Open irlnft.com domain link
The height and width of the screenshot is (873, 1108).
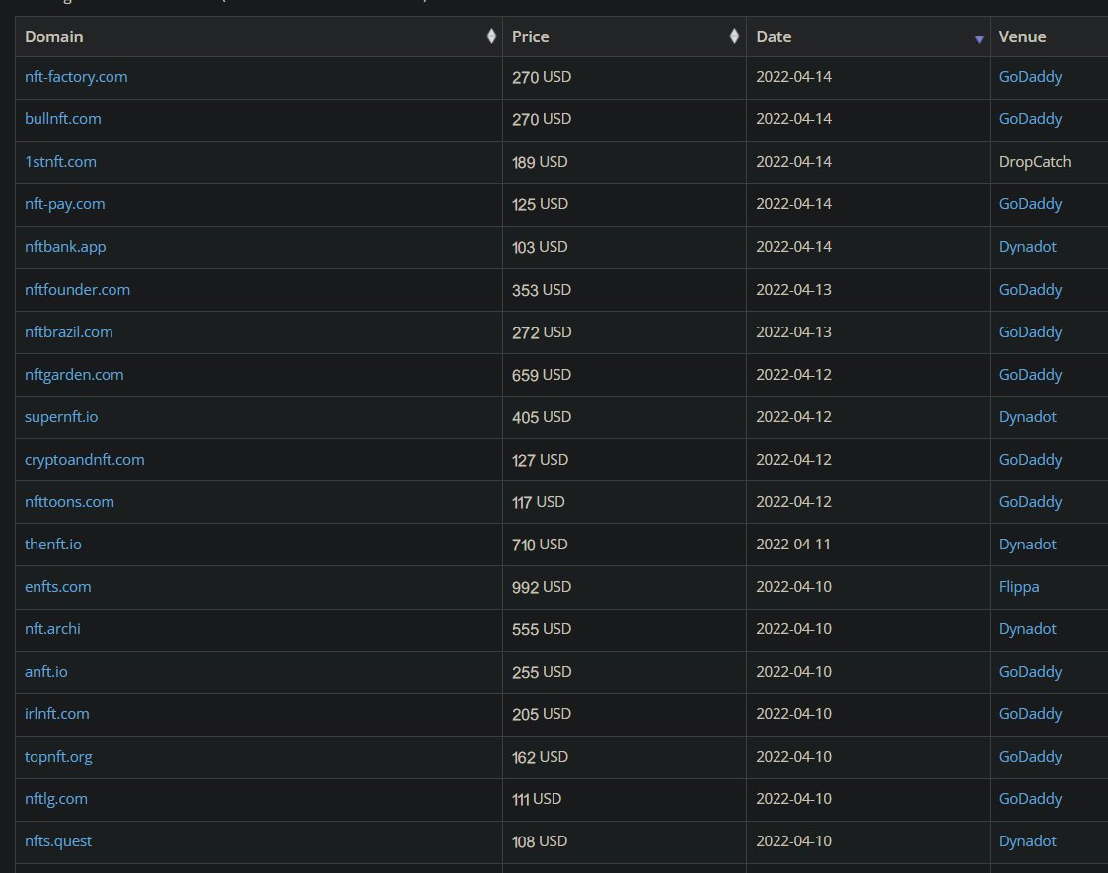(x=57, y=713)
